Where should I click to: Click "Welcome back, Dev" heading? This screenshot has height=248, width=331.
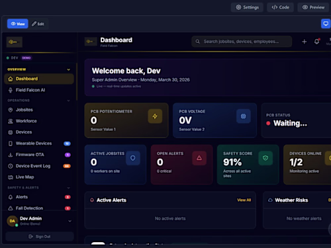point(126,71)
